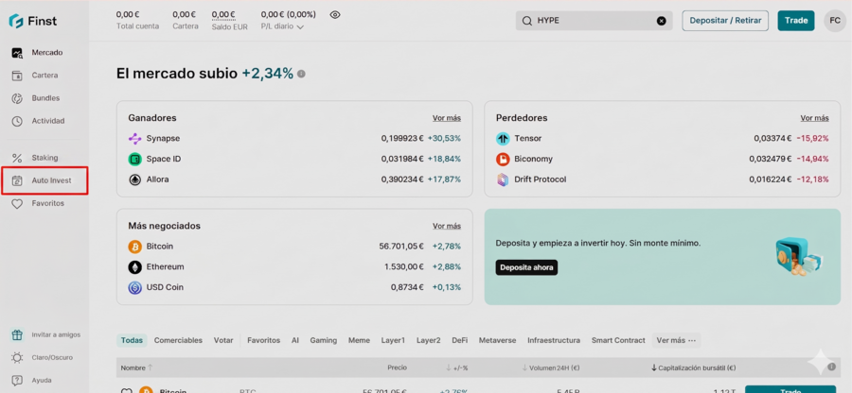Select the Synapse coin icon

click(134, 138)
